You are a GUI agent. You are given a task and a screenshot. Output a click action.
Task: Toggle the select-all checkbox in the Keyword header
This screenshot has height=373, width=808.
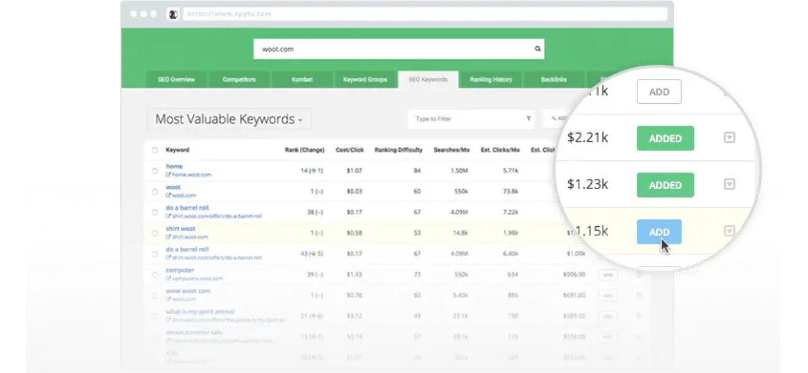tap(154, 150)
